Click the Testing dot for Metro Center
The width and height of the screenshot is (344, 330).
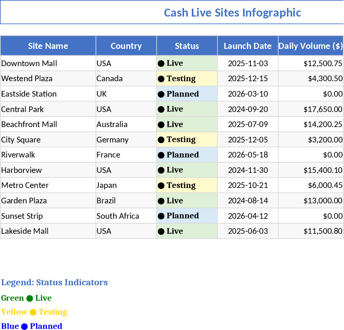pyautogui.click(x=161, y=186)
